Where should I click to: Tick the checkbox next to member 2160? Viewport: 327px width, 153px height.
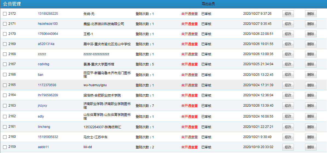pyautogui.click(x=5, y=137)
